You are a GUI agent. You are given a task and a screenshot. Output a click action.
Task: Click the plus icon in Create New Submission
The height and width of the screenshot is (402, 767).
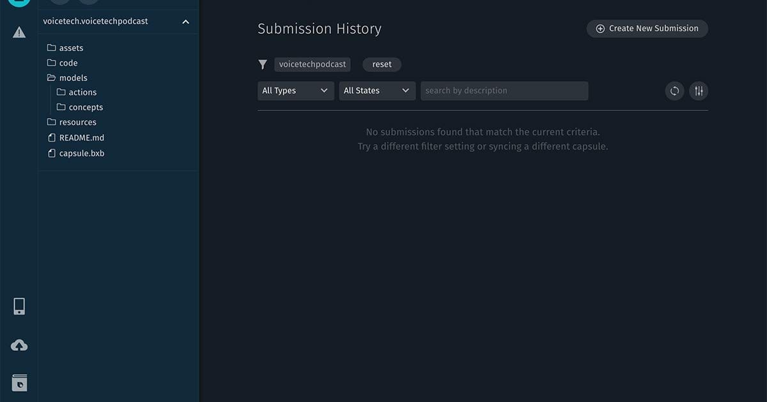600,29
